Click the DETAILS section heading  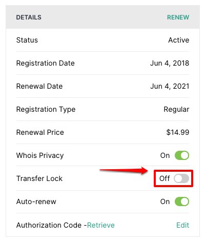tap(29, 17)
